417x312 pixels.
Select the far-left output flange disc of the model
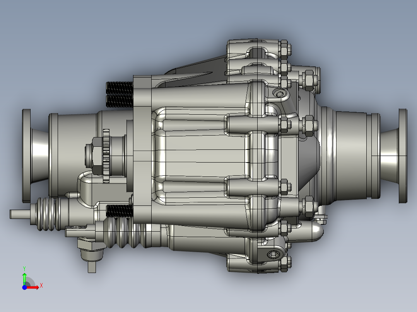tap(26, 156)
